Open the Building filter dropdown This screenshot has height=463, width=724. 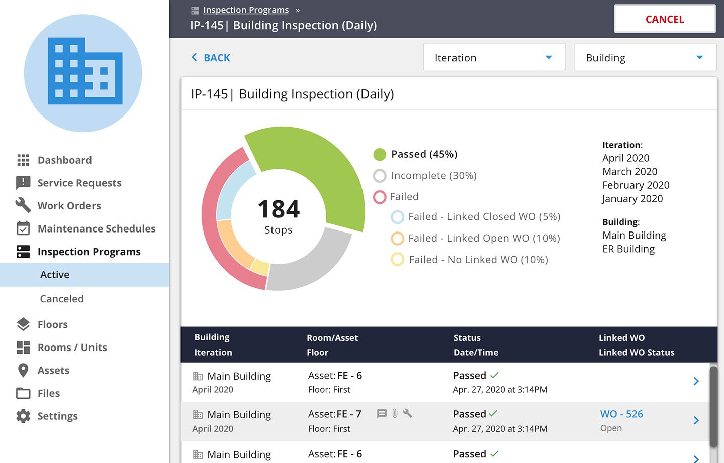645,57
